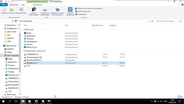Screen dimensions: 184x104
Task: Select the Переименовать (Rename) ribbon icon
Action: pos(21,11)
